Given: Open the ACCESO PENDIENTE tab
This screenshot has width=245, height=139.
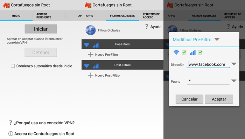Looking at the screenshot, I should coord(49,16).
